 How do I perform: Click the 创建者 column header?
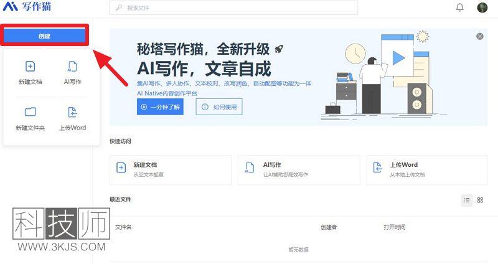point(329,227)
